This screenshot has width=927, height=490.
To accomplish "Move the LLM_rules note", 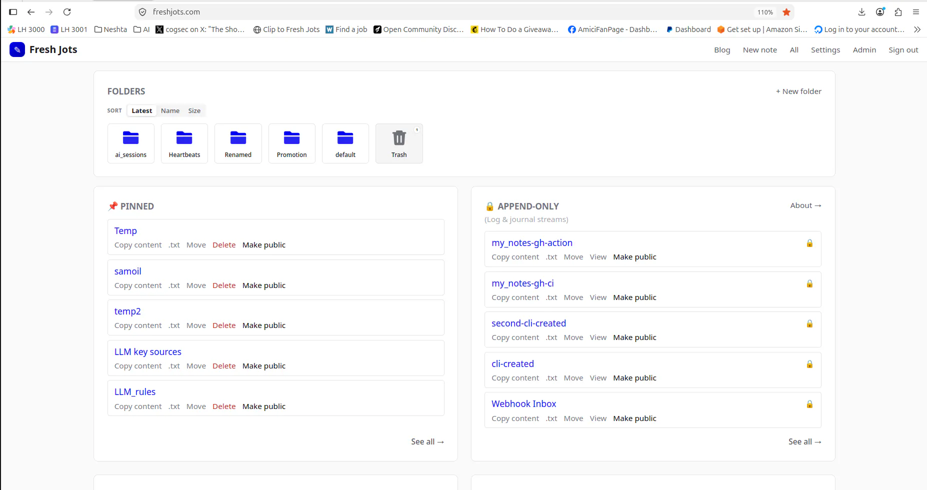I will click(x=196, y=406).
